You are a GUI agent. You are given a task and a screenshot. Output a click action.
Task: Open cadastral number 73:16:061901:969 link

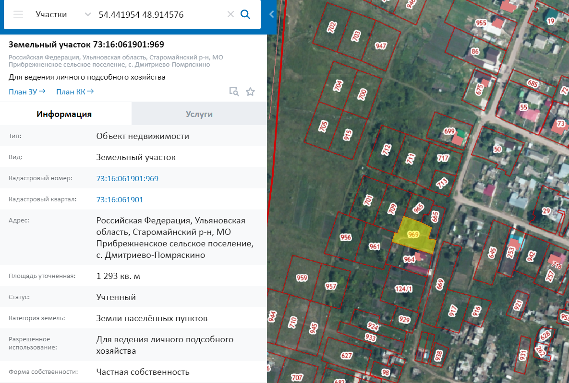click(x=127, y=179)
